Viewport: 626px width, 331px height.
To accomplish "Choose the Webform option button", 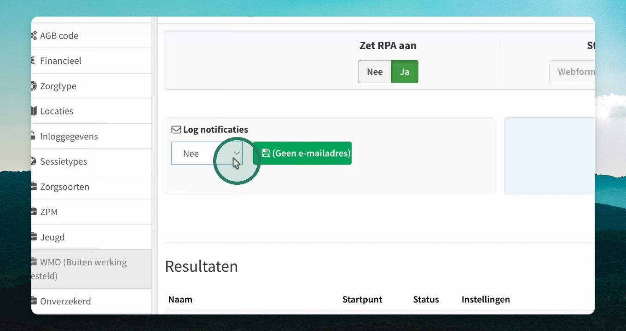I will click(572, 72).
